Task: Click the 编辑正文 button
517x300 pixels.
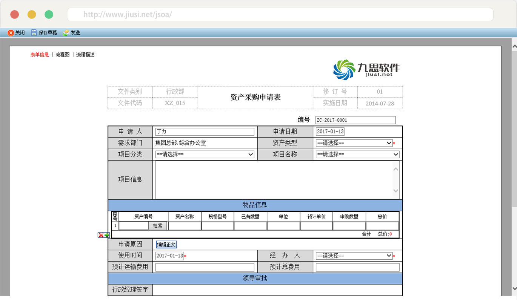Action: 166,245
